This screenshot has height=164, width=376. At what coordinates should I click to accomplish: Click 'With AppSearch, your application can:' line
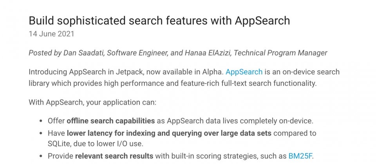click(x=92, y=103)
